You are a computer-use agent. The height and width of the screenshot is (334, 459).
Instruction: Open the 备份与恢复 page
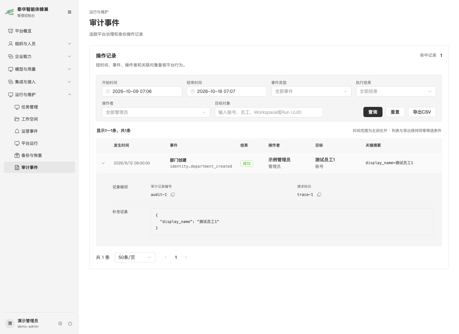tap(40, 155)
